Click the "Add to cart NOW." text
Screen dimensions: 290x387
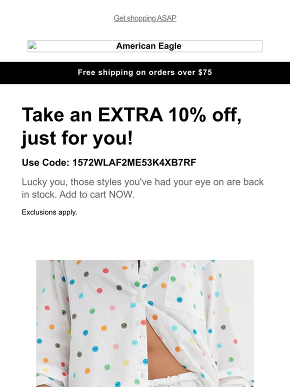tap(96, 194)
